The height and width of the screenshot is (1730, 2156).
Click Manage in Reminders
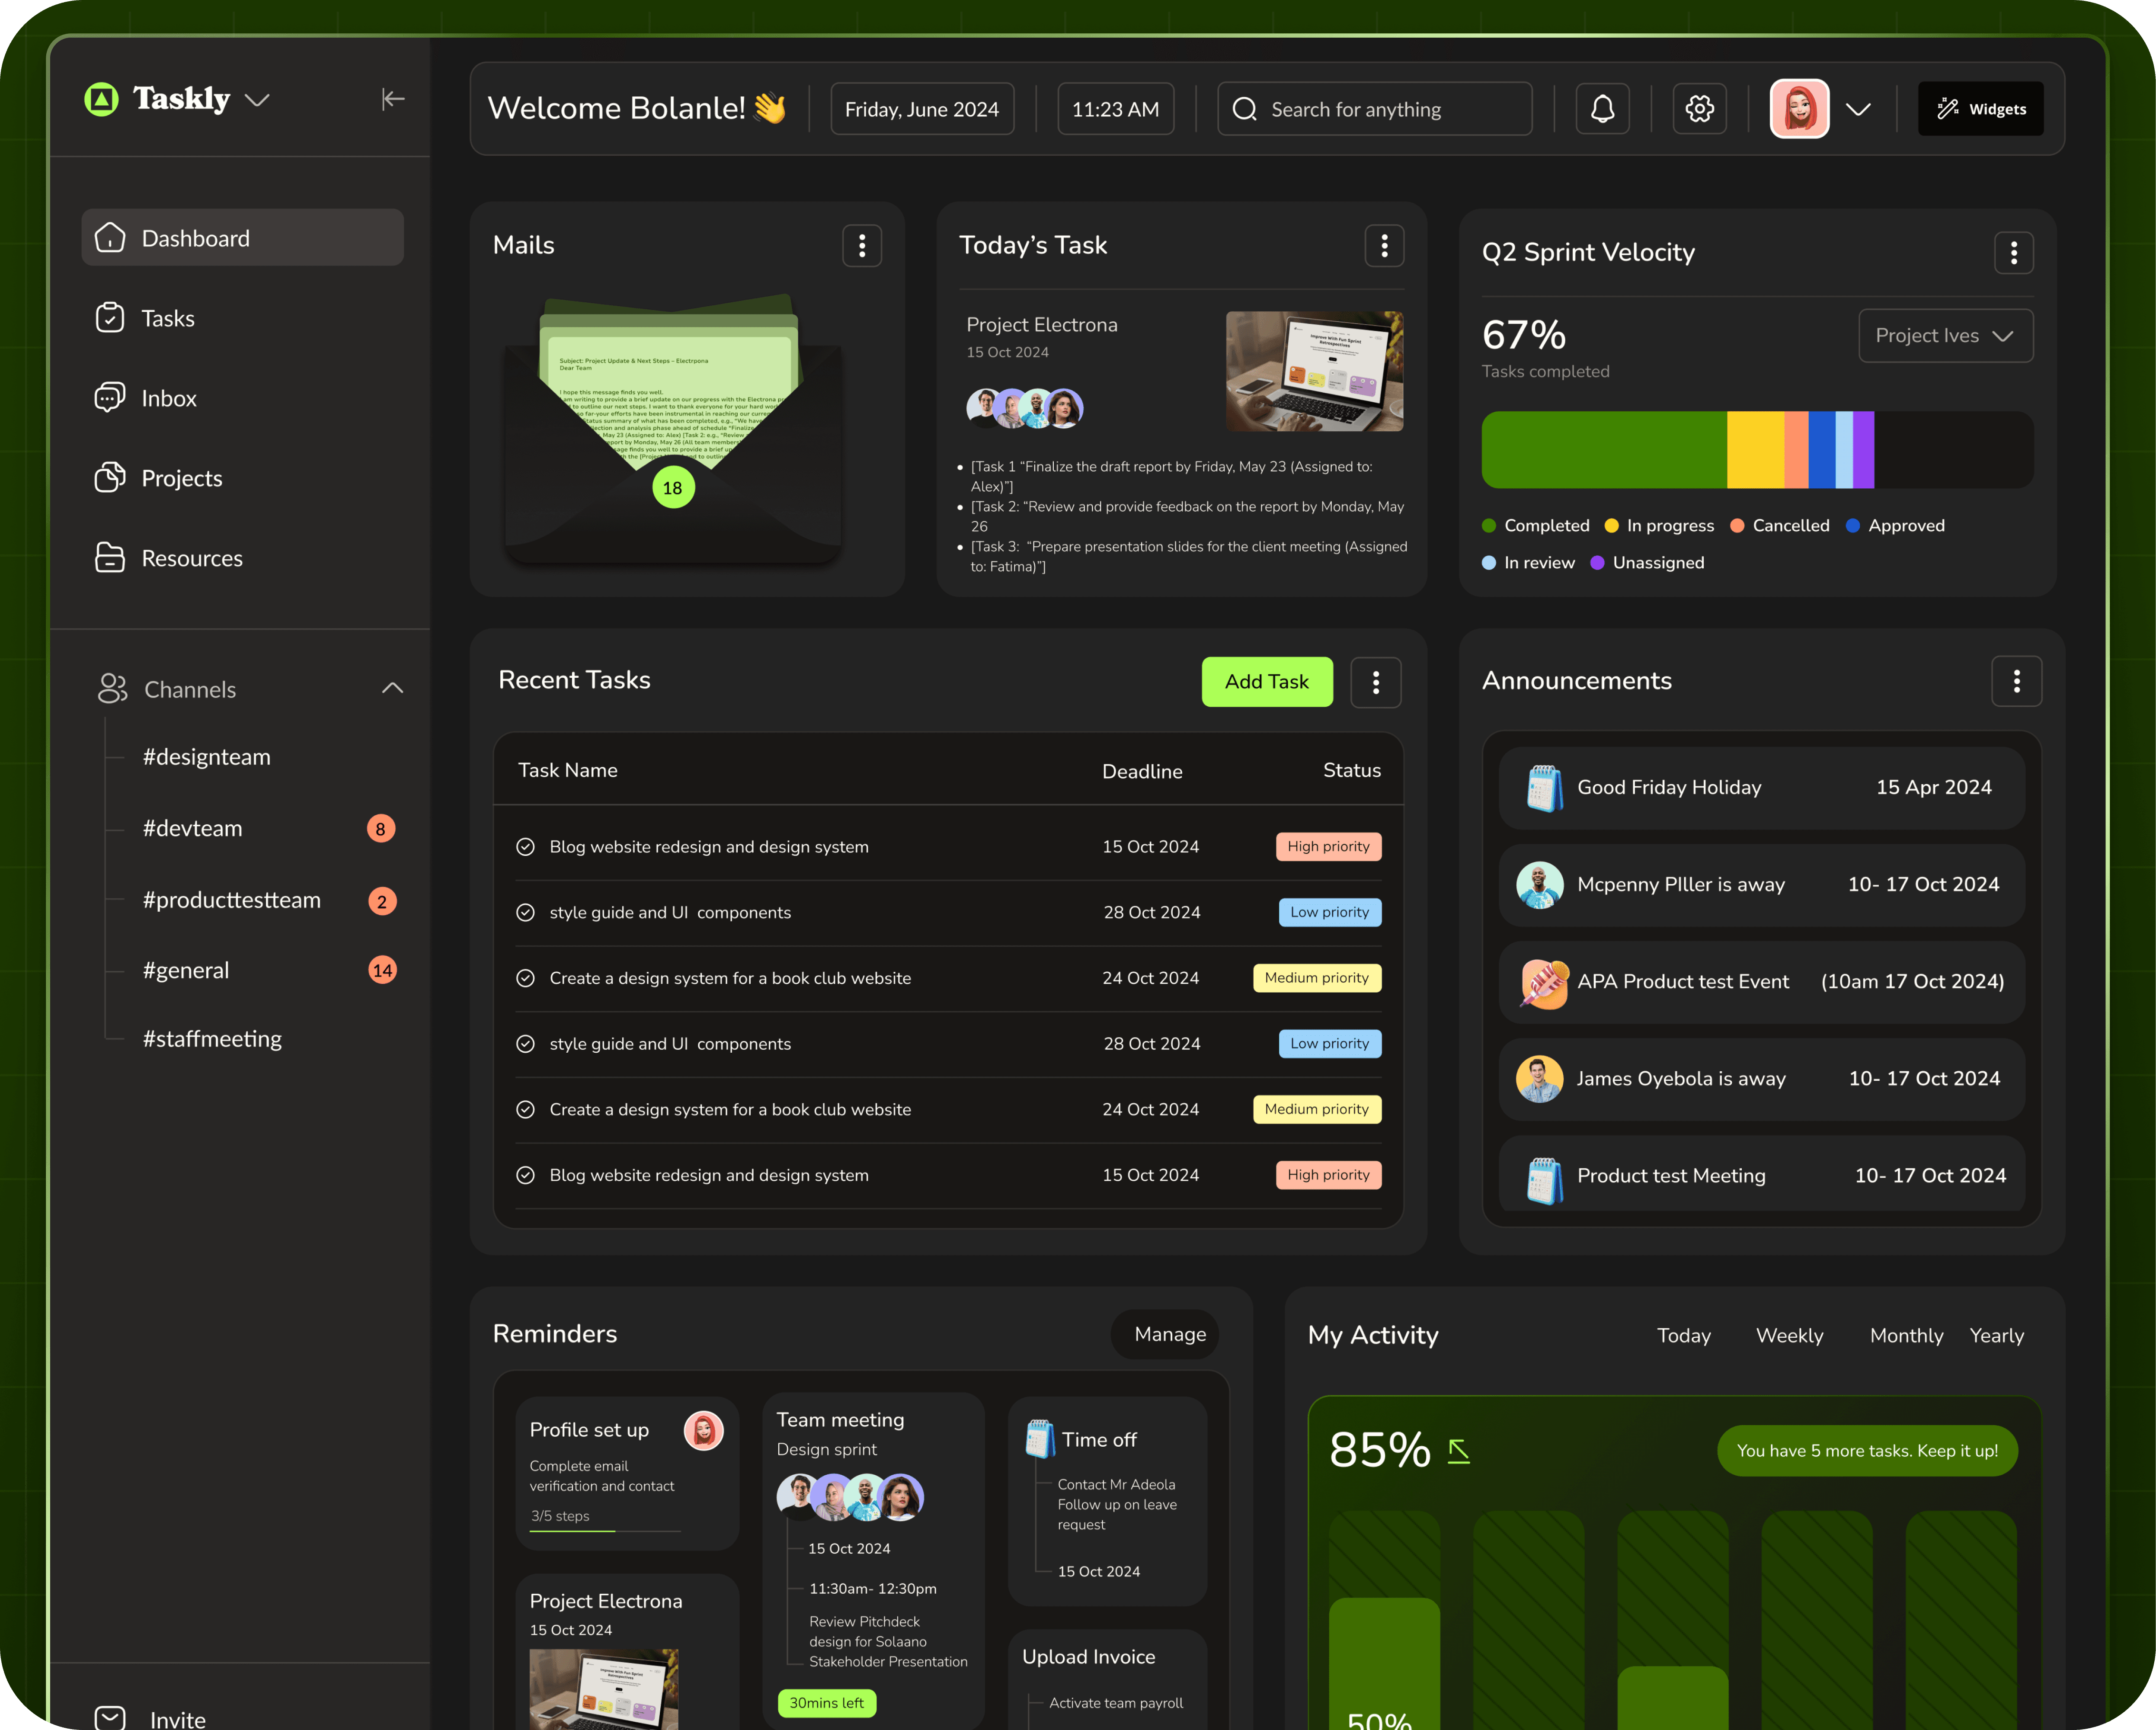pyautogui.click(x=1169, y=1334)
